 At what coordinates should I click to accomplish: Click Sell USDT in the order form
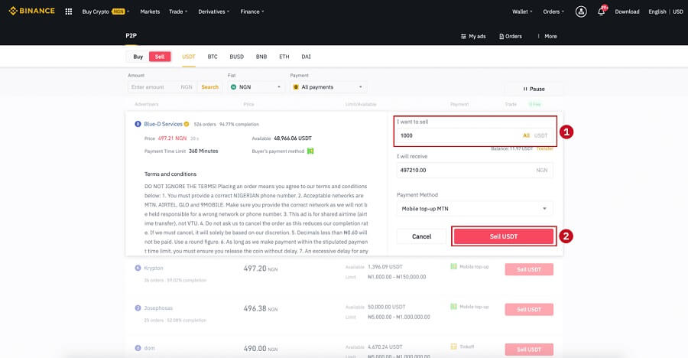point(504,236)
